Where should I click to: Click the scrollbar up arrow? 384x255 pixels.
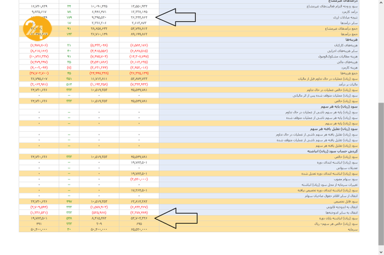coord(381,3)
